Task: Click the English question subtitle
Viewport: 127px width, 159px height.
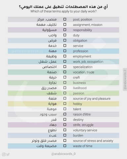Action: tap(63, 11)
